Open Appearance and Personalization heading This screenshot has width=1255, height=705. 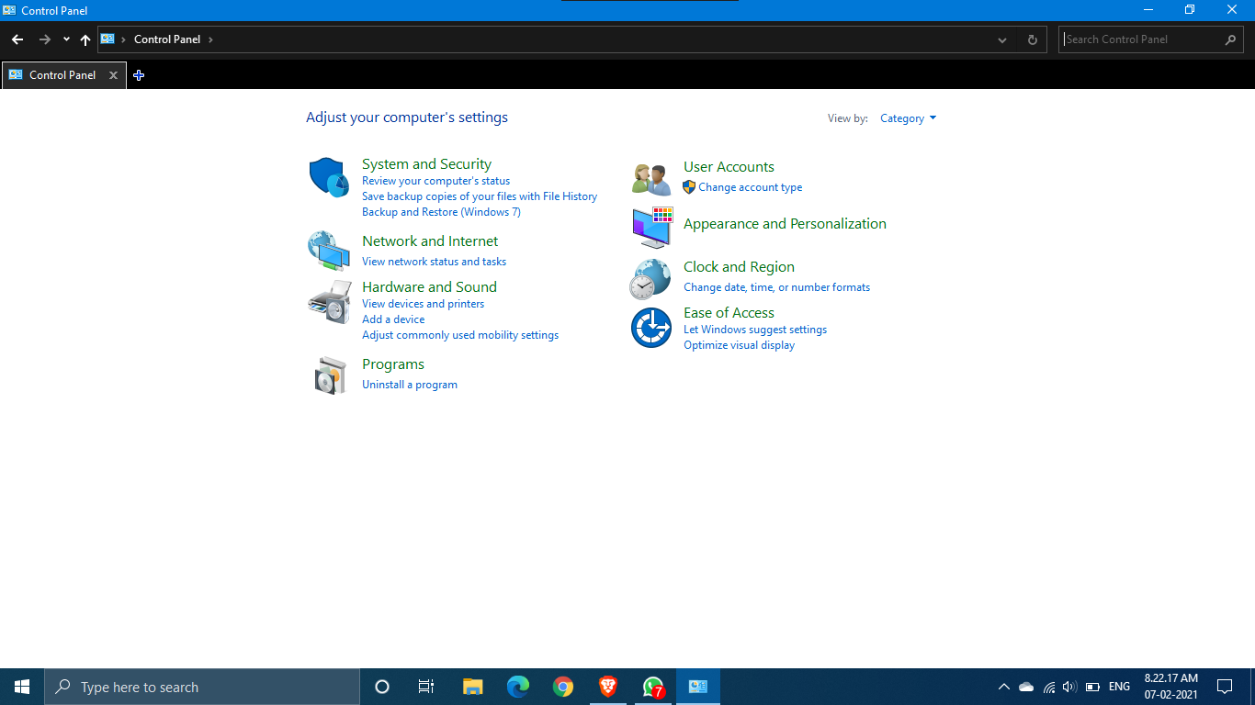click(785, 224)
